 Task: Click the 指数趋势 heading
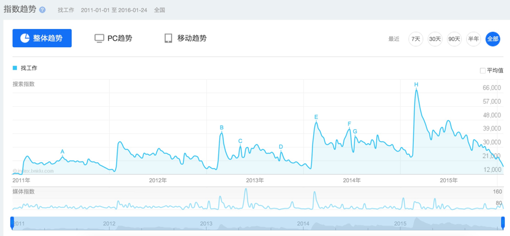(19, 9)
